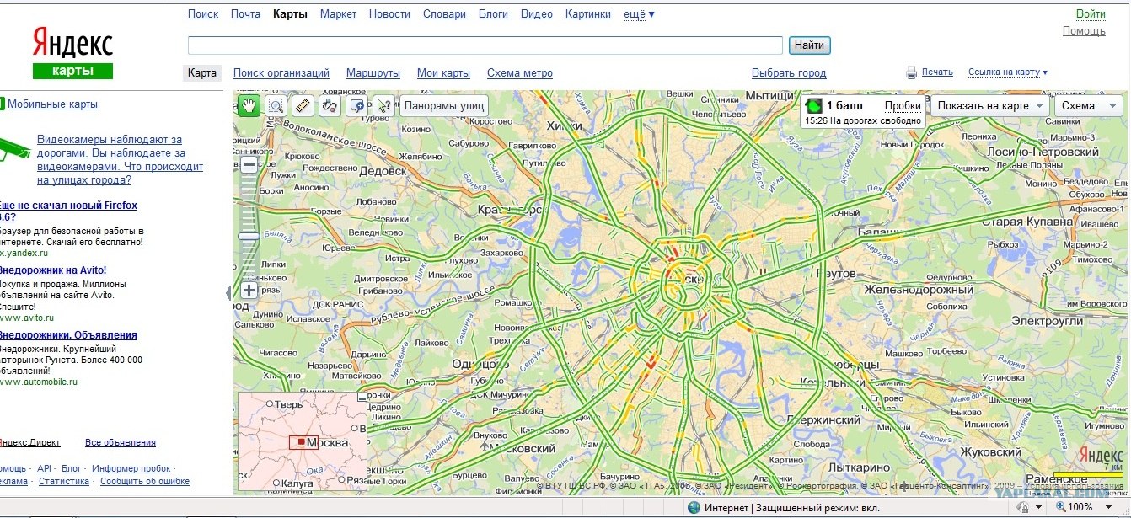The width and height of the screenshot is (1131, 518).
Task: Toggle the Пробки traffic layer
Action: (x=903, y=105)
